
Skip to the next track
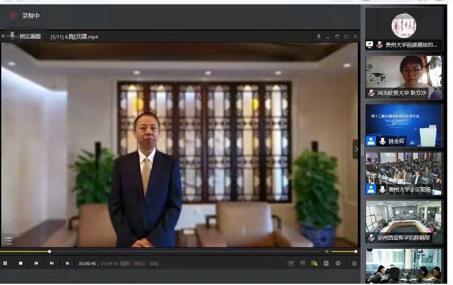[x=52, y=263]
